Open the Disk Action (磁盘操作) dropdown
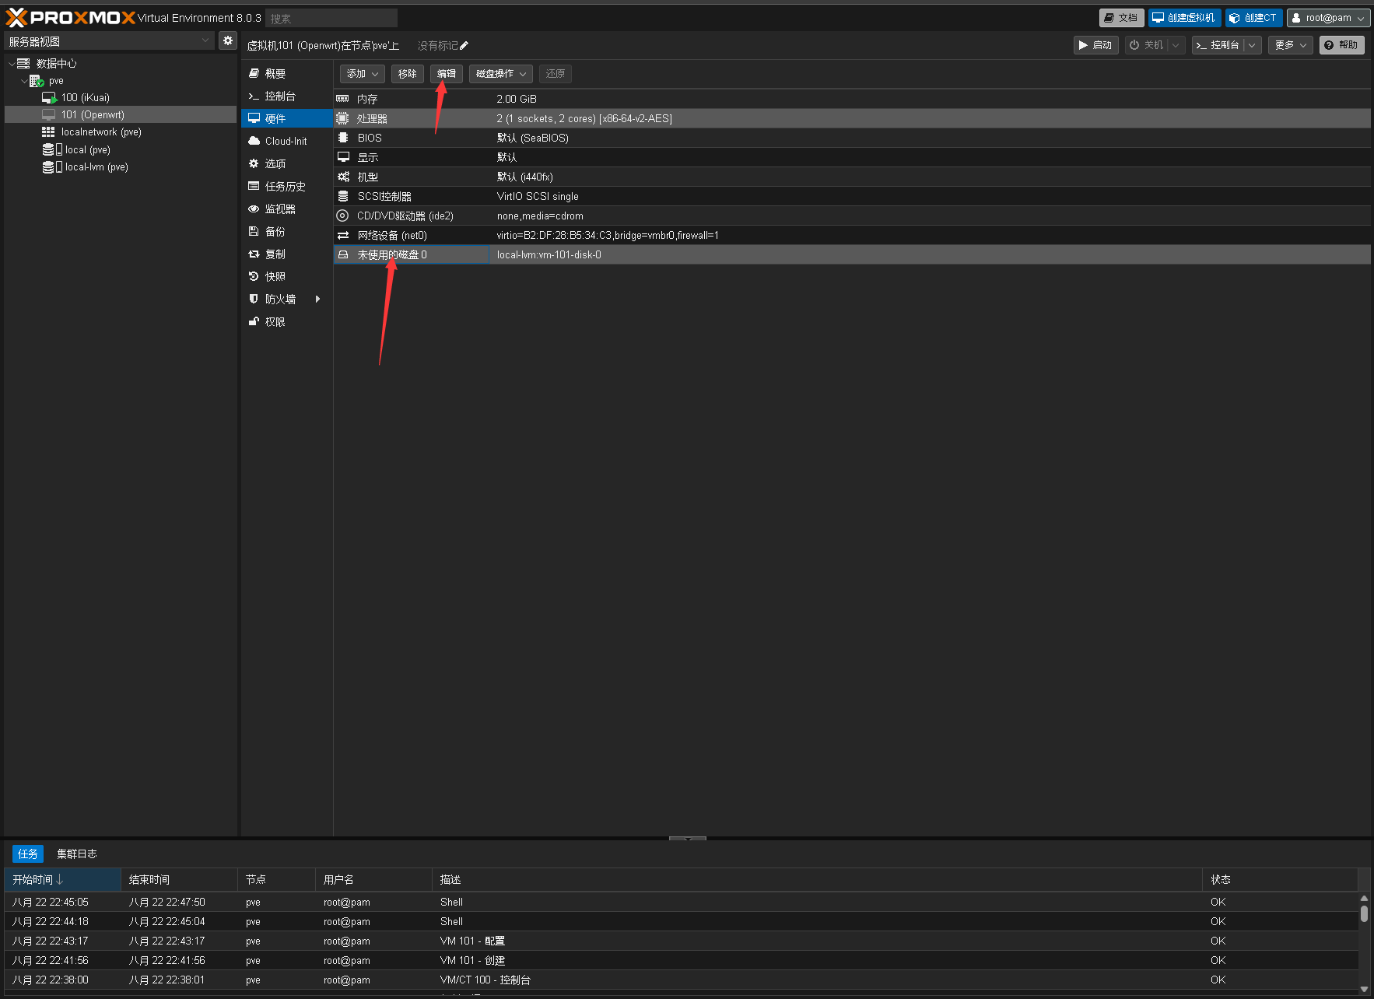Screen dimensions: 1374x999 500,74
